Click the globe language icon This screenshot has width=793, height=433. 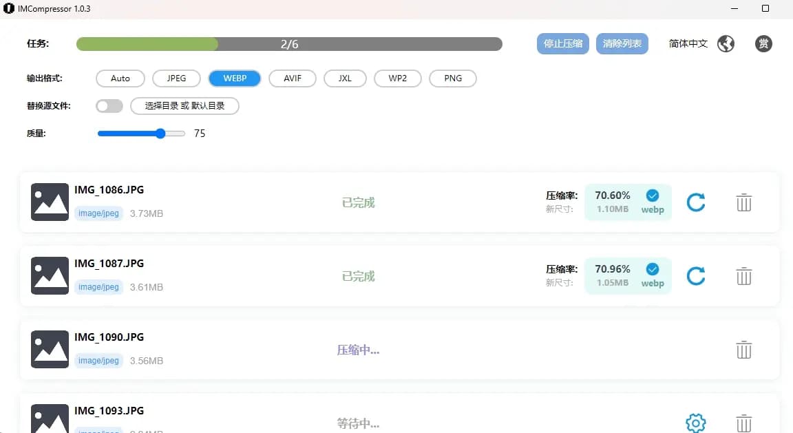[x=726, y=44]
